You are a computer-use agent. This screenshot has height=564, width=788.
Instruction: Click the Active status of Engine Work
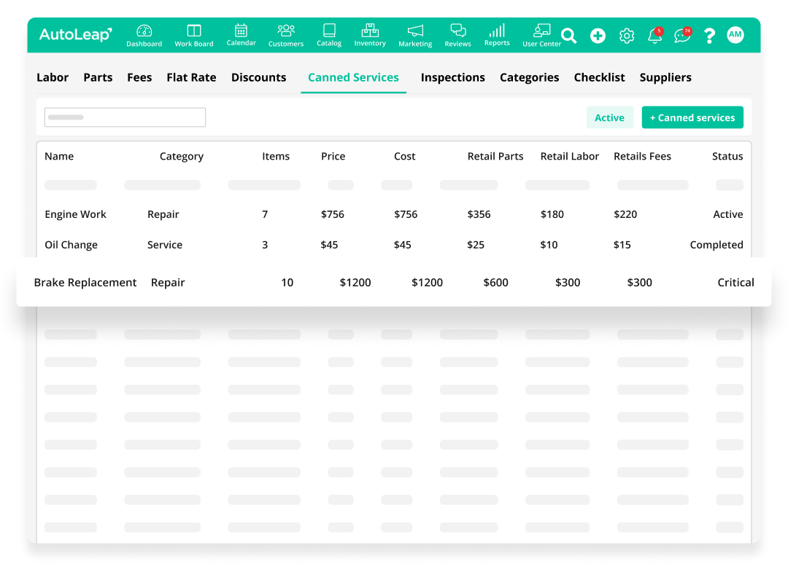pyautogui.click(x=727, y=214)
